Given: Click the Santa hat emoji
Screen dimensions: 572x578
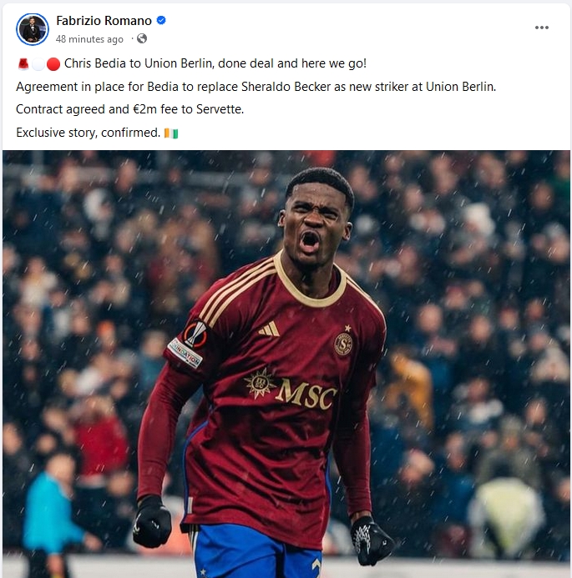Looking at the screenshot, I should [x=23, y=63].
